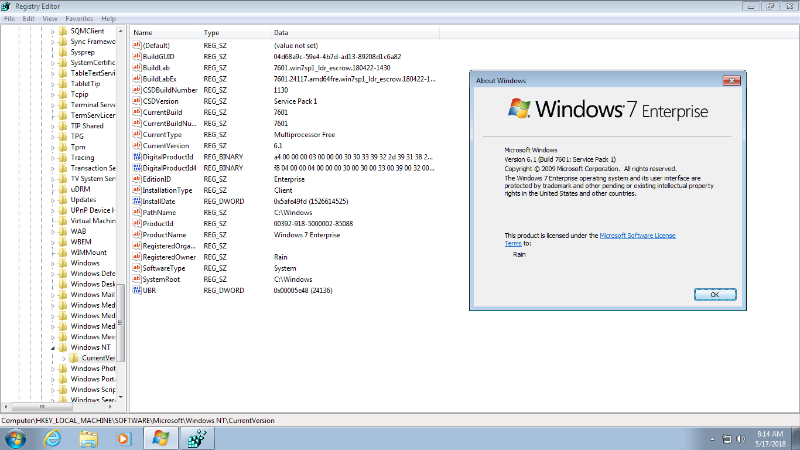Click the string icon beside RegisteredOwner
Screen dimensions: 800x450
138,257
